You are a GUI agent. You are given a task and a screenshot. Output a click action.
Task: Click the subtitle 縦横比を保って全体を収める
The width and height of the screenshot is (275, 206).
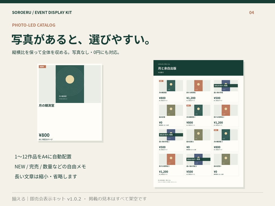[40, 52]
